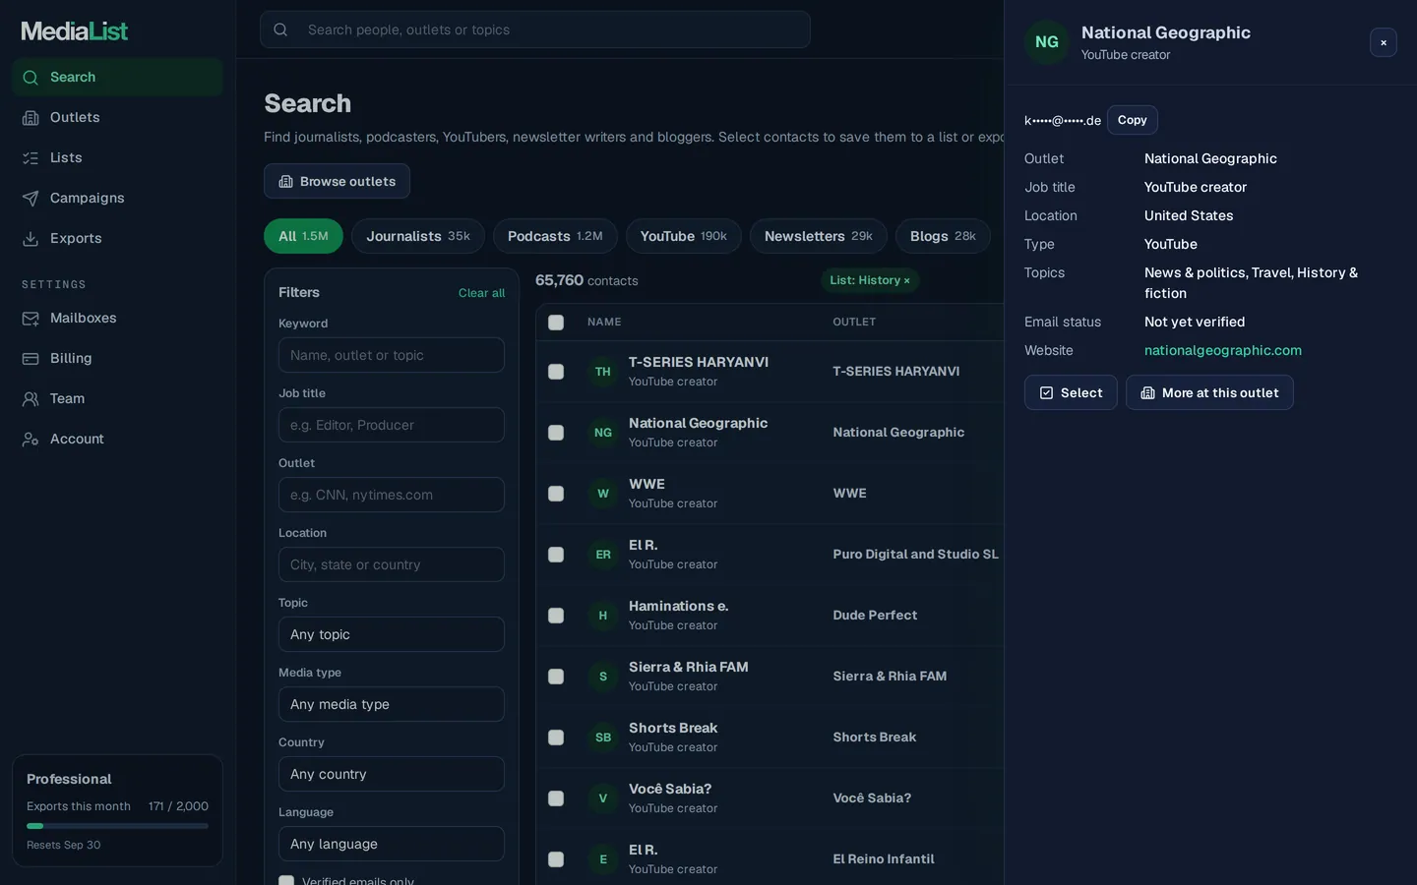Image resolution: width=1417 pixels, height=885 pixels.
Task: Select the All 1.5M tab
Action: (x=303, y=236)
